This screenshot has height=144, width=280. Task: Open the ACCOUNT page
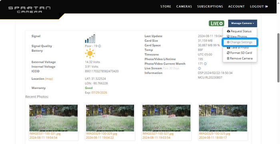pos(236,6)
